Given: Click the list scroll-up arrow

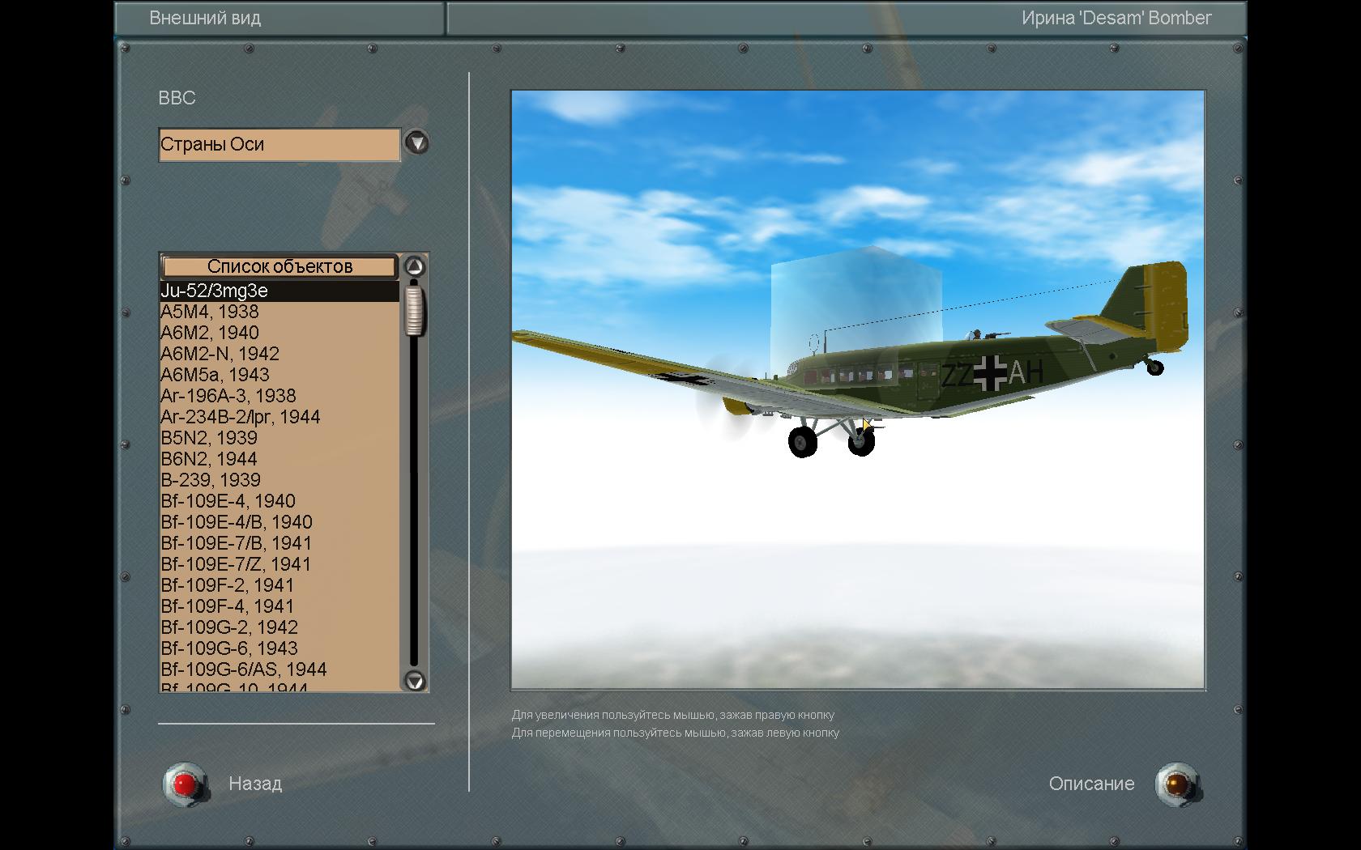Looking at the screenshot, I should tap(414, 266).
